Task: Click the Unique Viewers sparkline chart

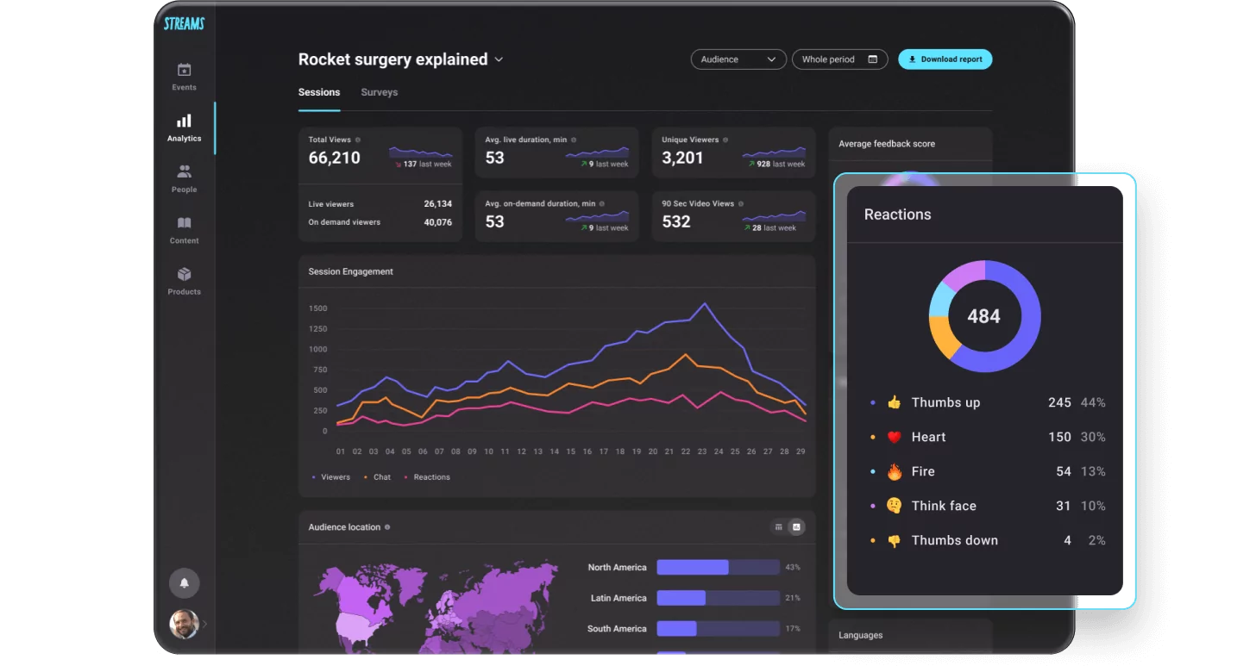Action: 774,152
